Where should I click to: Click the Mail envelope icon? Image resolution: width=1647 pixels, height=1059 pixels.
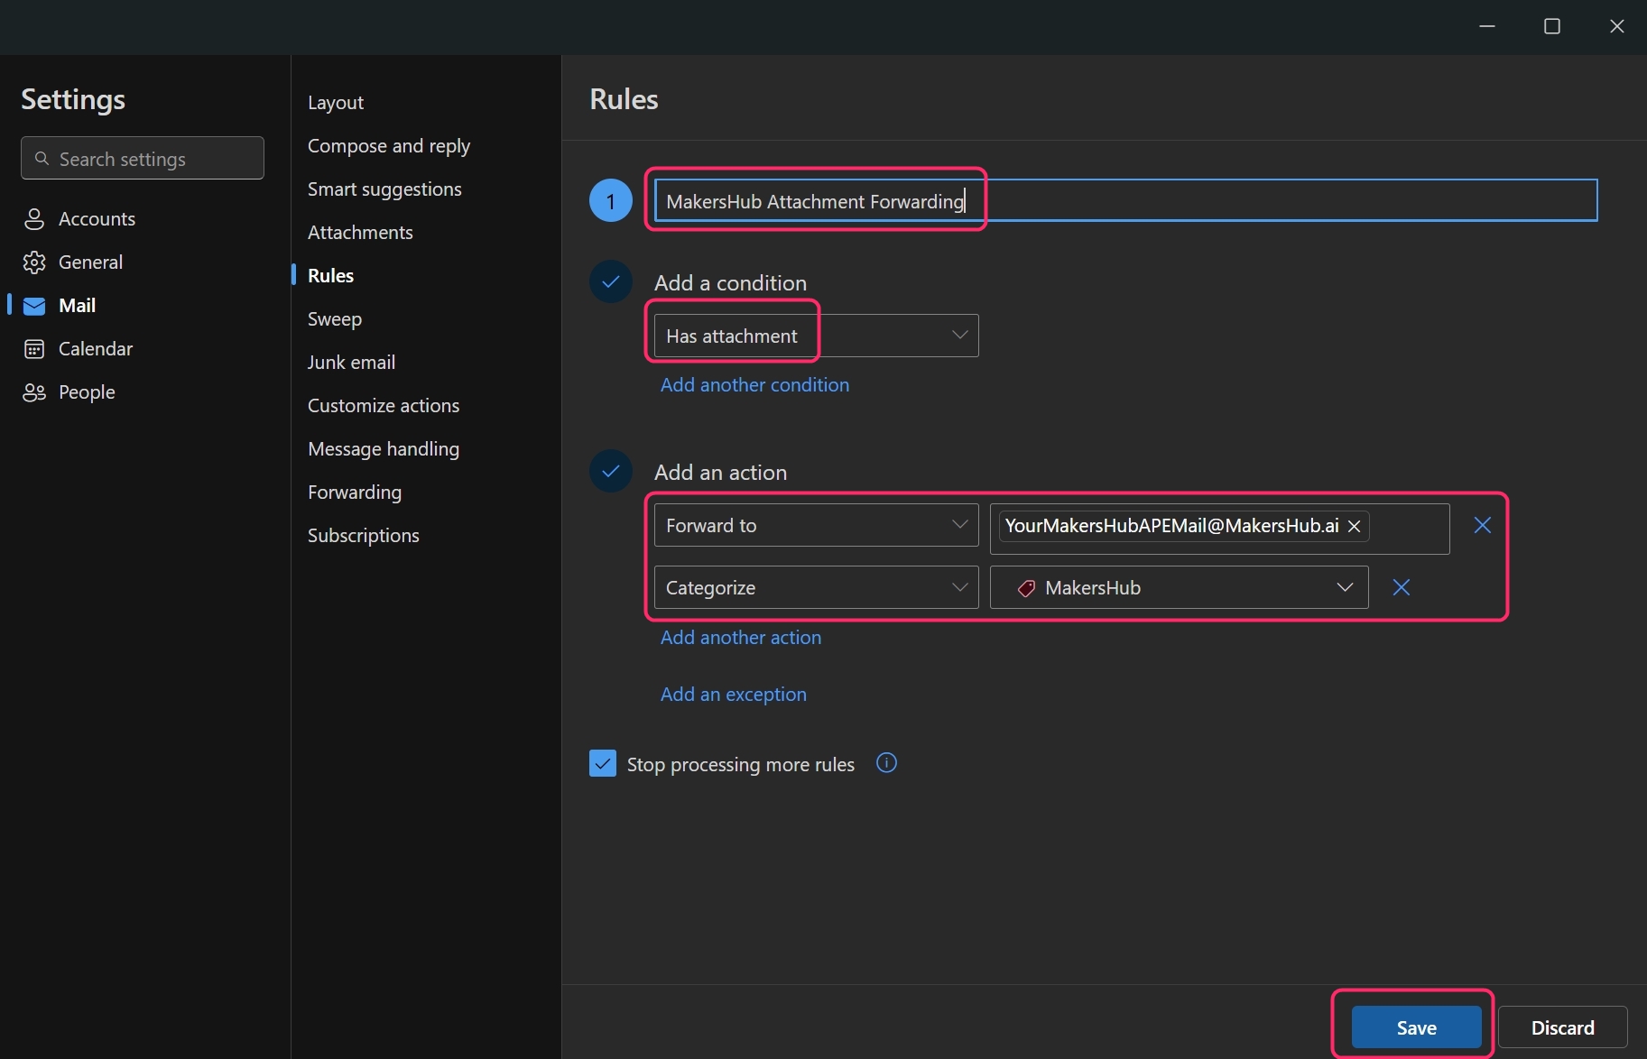click(x=34, y=306)
